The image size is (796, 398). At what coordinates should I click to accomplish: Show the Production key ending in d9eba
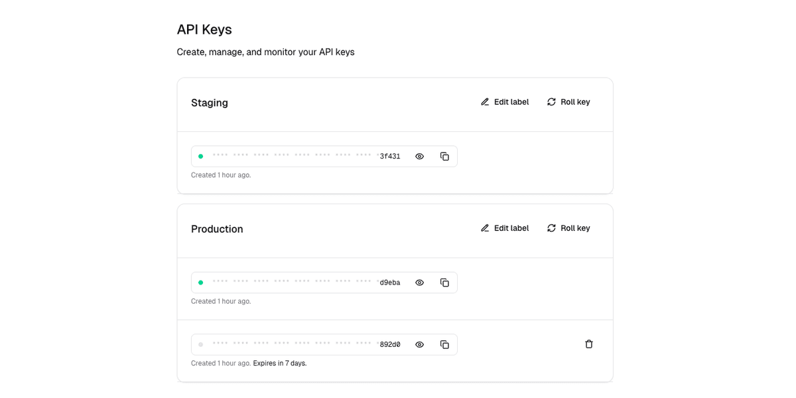pyautogui.click(x=419, y=282)
